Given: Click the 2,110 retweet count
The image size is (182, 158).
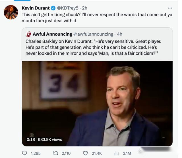Looking at the screenshot, I should click(66, 153).
